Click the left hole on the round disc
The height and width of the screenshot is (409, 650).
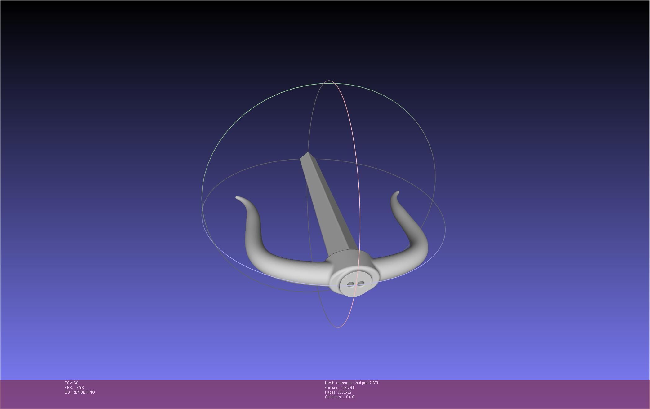350,284
